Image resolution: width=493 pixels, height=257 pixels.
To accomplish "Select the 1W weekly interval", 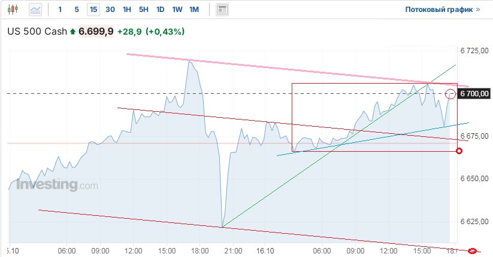I will (x=177, y=10).
